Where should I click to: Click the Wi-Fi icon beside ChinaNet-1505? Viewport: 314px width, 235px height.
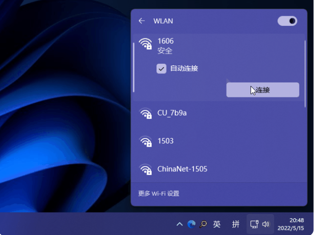145,169
